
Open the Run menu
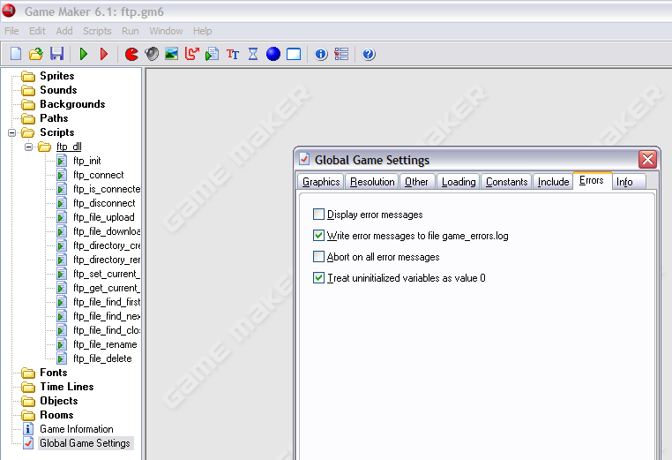[x=131, y=31]
